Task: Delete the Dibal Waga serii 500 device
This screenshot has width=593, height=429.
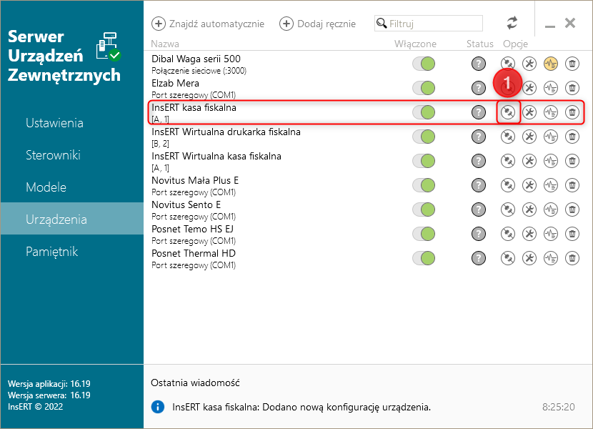Action: (x=572, y=64)
